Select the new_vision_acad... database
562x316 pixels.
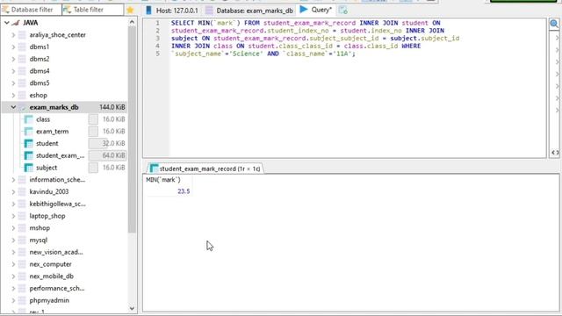pyautogui.click(x=56, y=252)
